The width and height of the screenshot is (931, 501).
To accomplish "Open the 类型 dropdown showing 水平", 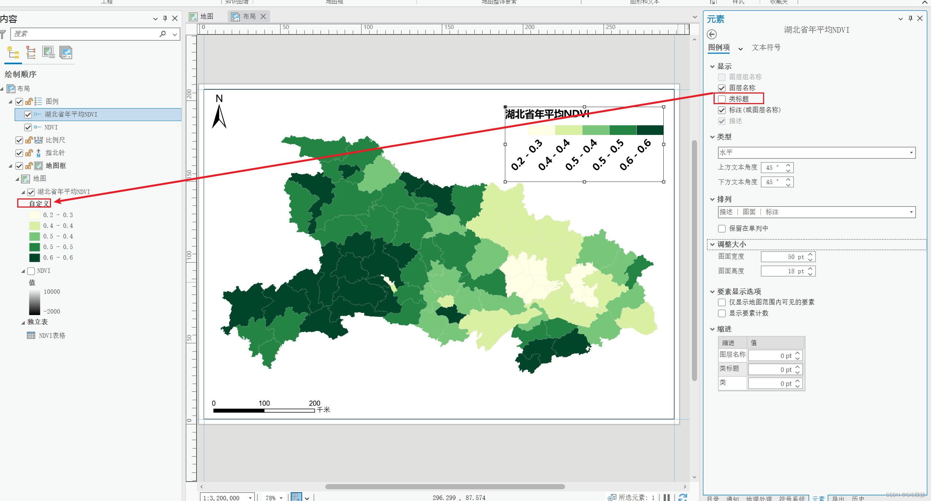I will [x=816, y=153].
